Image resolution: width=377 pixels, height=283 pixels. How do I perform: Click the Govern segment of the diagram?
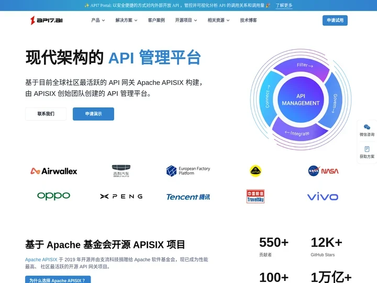click(335, 103)
